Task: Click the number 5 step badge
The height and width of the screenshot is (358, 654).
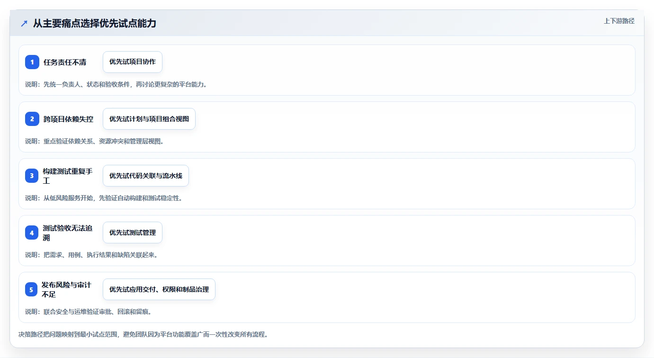Action: [31, 289]
